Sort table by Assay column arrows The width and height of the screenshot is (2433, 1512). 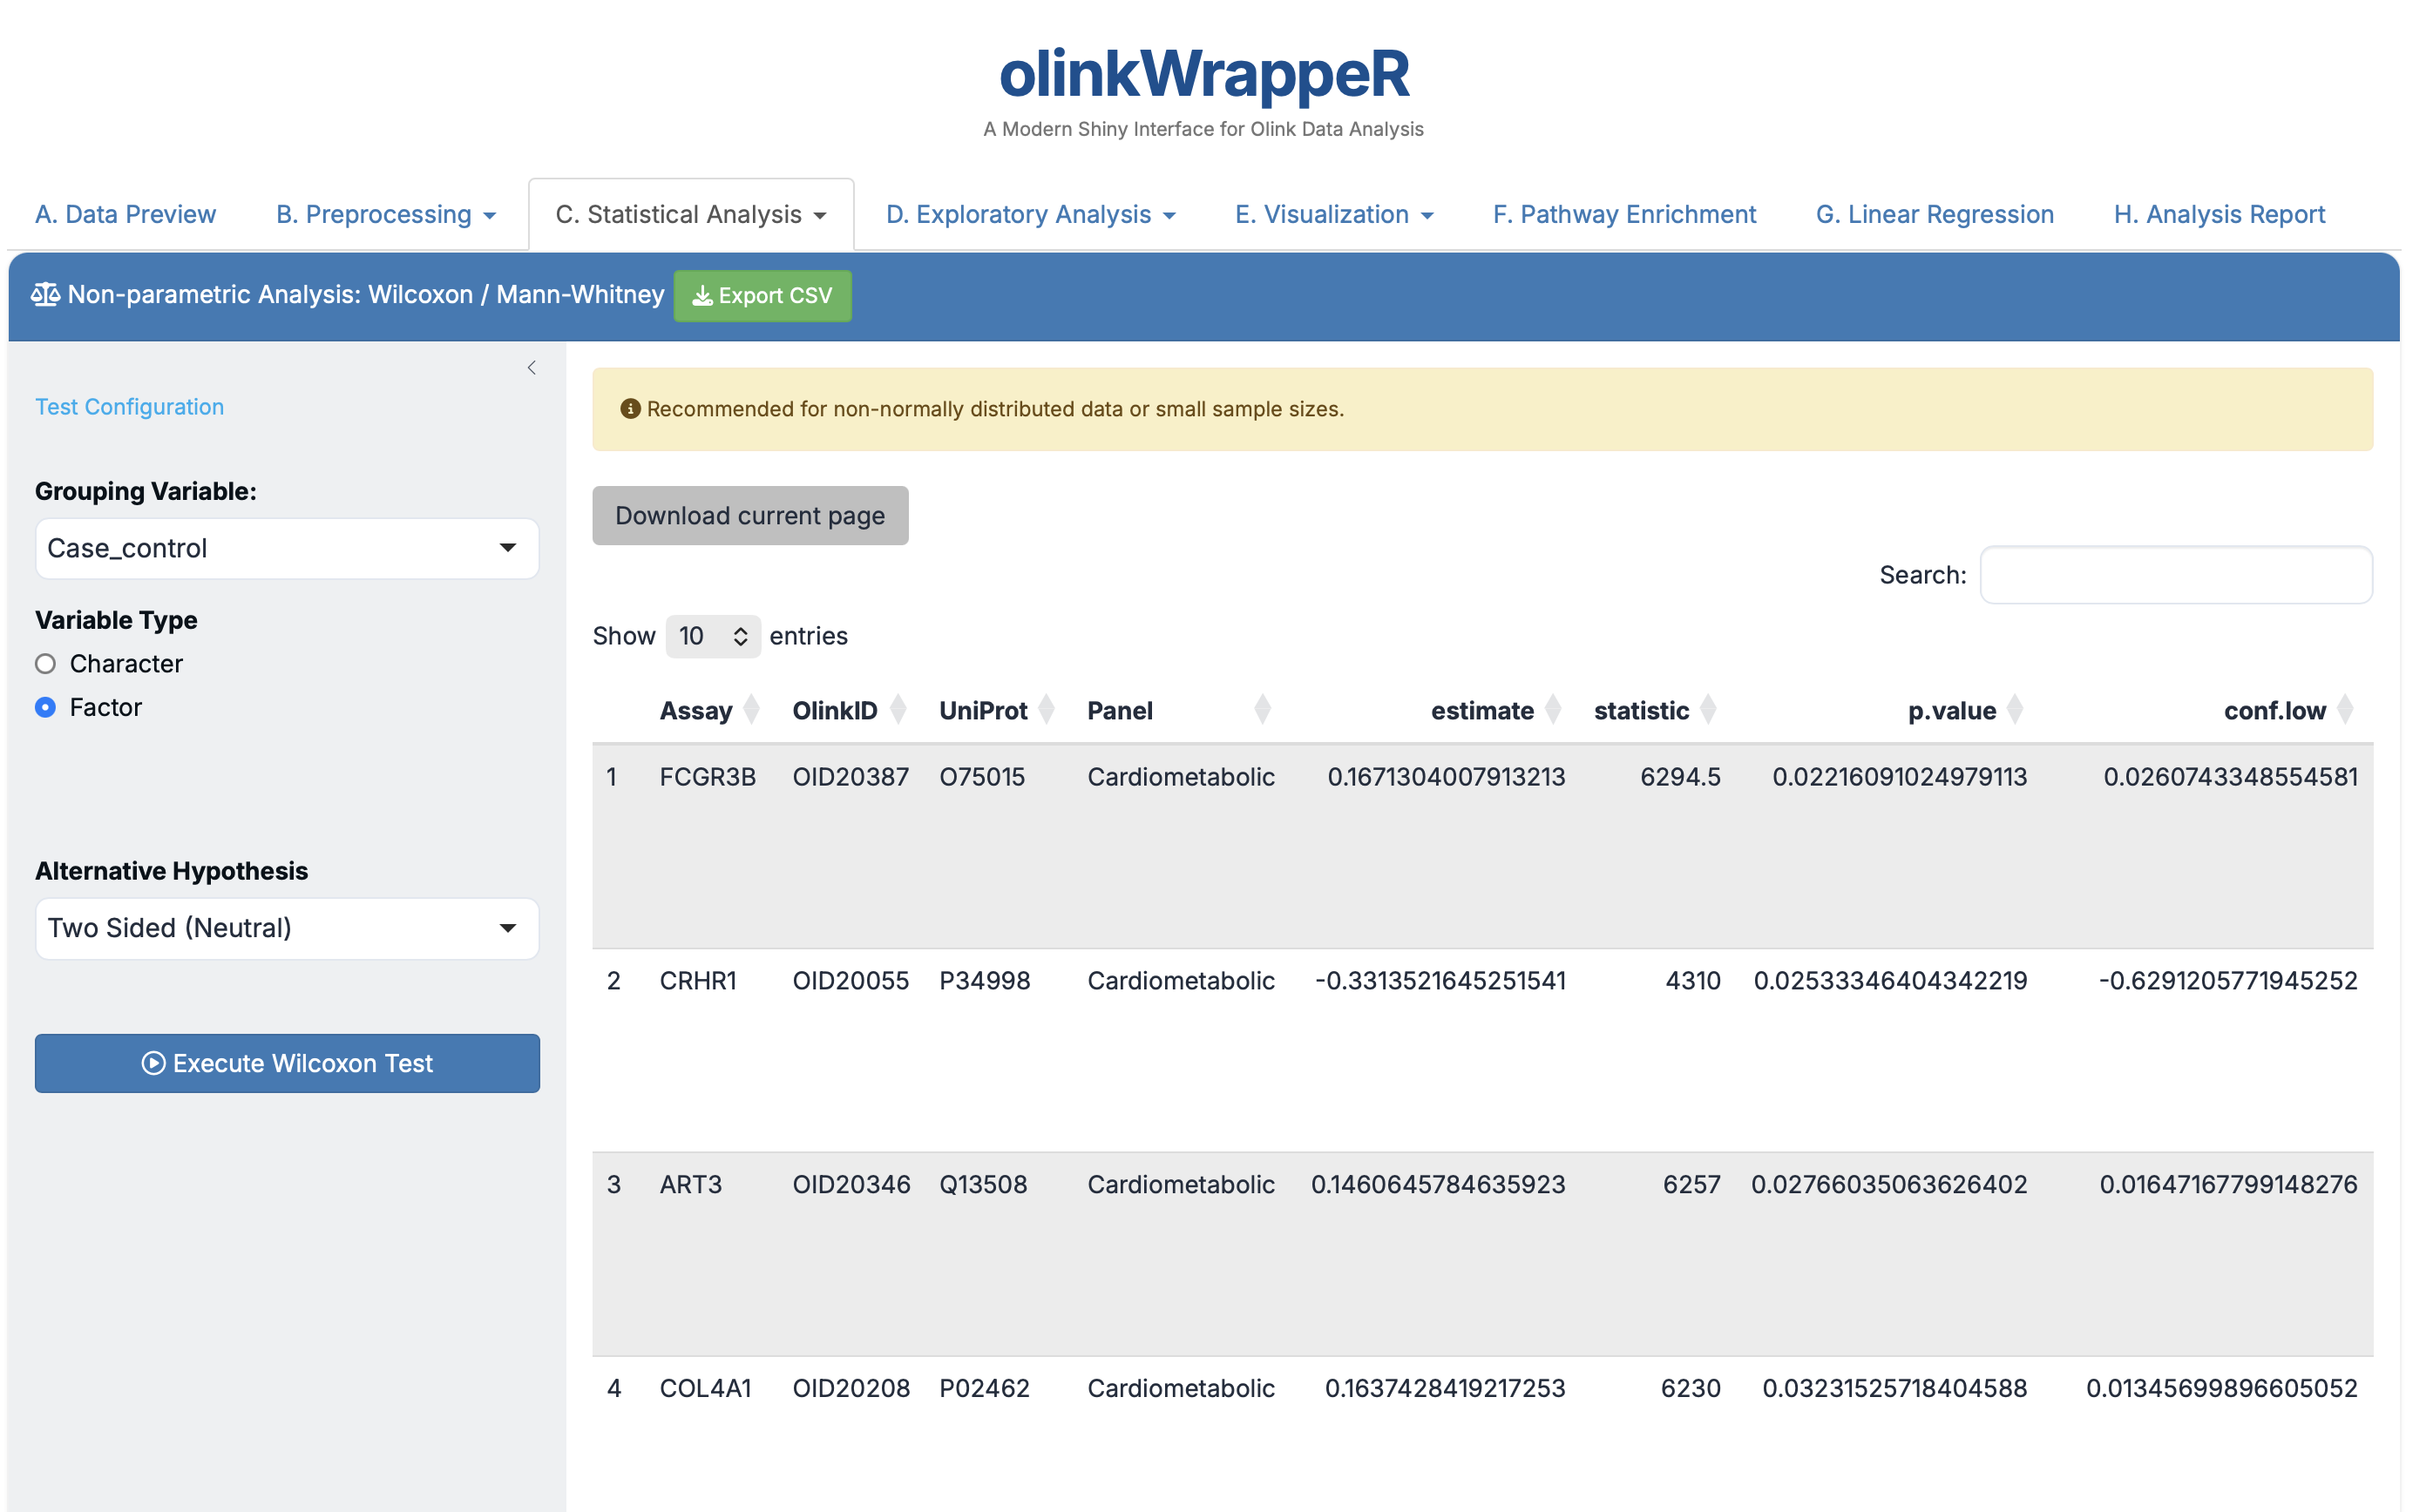click(751, 710)
